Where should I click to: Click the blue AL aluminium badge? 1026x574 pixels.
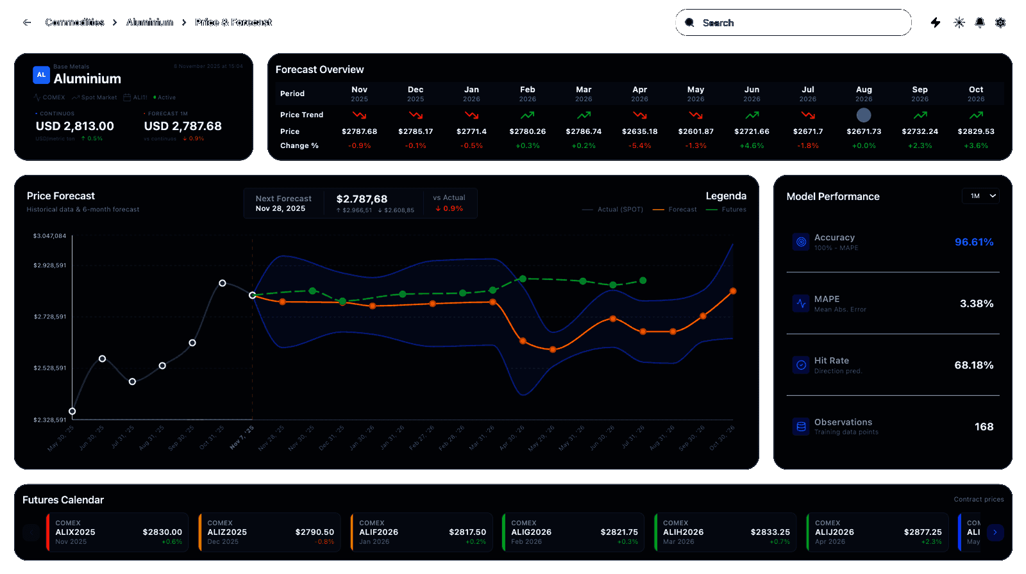click(x=41, y=75)
